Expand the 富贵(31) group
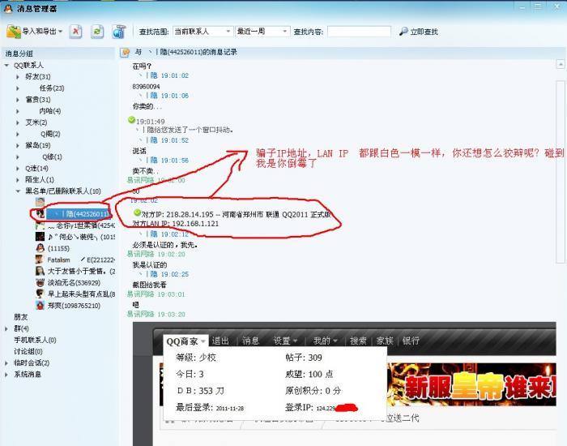The height and width of the screenshot is (446, 567). [x=18, y=100]
